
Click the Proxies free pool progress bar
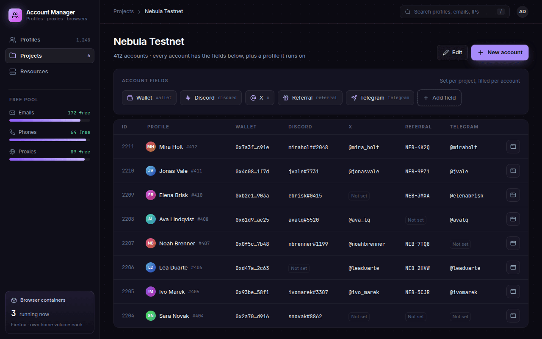click(x=50, y=159)
